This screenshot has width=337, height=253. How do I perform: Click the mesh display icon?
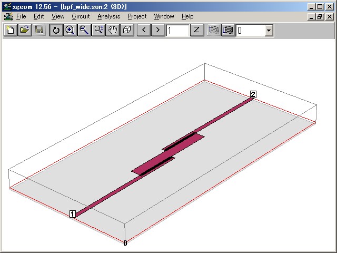click(x=214, y=30)
